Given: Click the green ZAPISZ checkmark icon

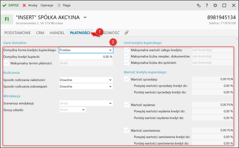Looking at the screenshot, I should pos(5,6).
